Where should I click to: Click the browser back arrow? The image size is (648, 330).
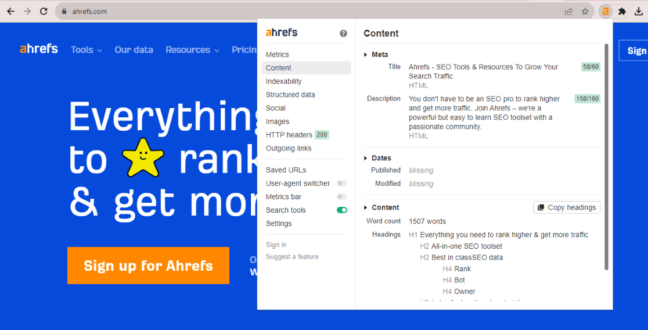tap(11, 12)
